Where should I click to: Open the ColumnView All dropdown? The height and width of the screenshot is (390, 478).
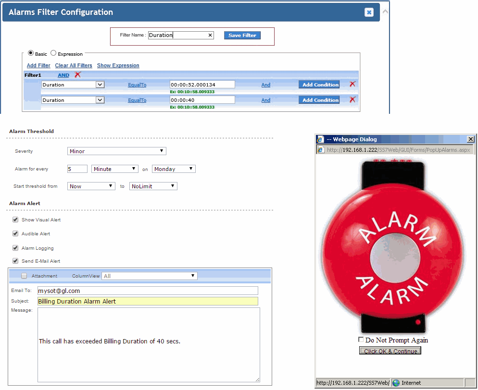coord(150,276)
